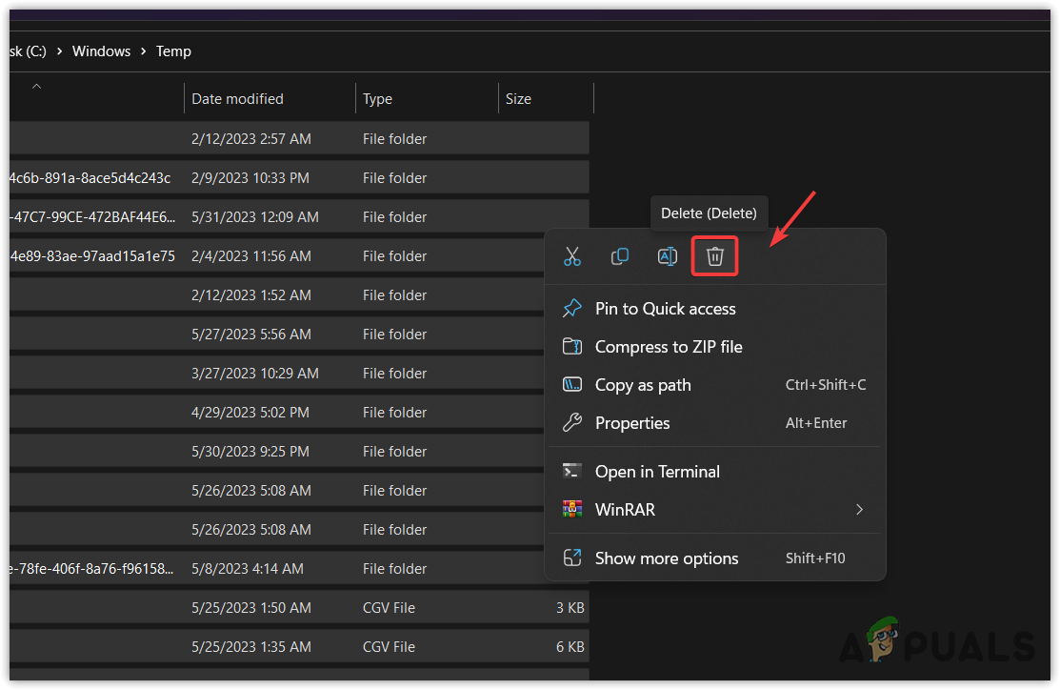
Task: Click the icon beside Show more options
Action: [572, 558]
